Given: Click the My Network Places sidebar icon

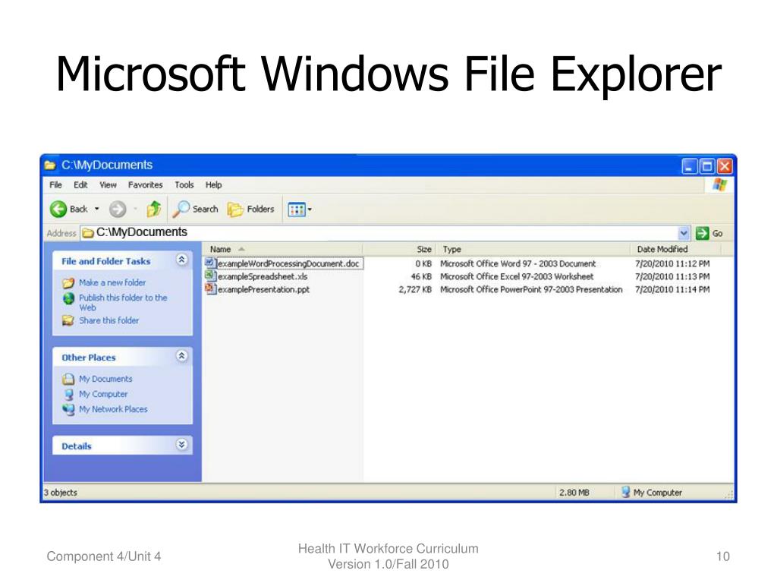Looking at the screenshot, I should (68, 409).
